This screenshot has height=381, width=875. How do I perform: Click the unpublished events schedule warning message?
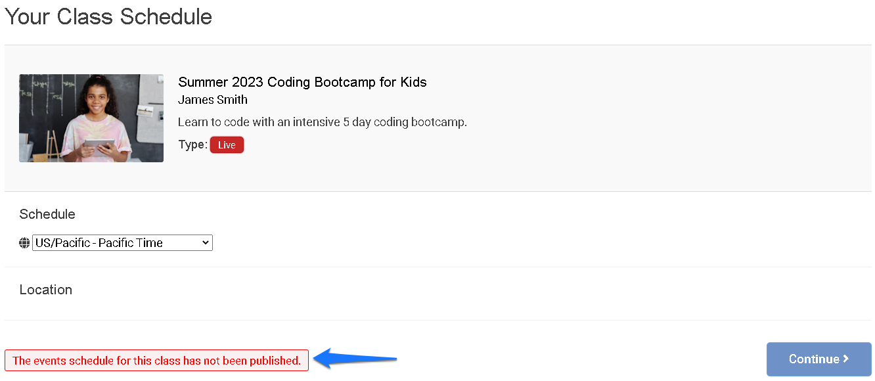coord(156,361)
